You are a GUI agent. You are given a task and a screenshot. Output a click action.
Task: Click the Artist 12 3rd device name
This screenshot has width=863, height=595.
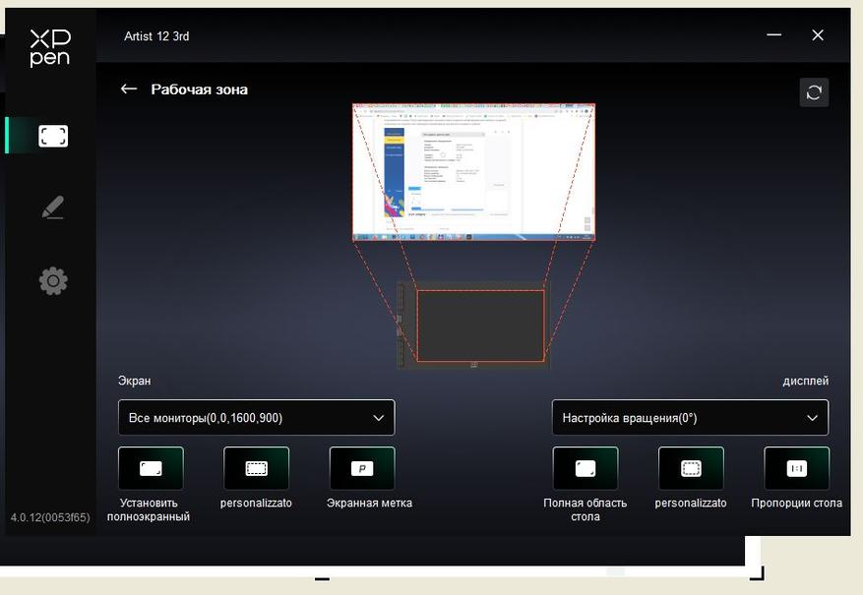[156, 36]
